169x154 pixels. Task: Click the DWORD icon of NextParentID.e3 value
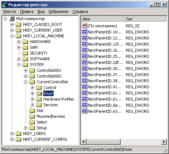(x=84, y=111)
